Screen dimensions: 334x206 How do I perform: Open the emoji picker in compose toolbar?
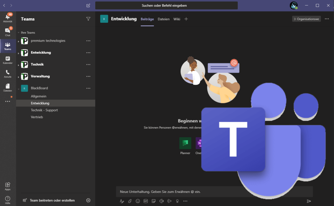click(x=138, y=201)
